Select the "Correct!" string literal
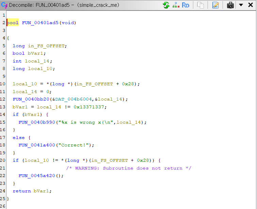257x209 pixels. (x=74, y=145)
